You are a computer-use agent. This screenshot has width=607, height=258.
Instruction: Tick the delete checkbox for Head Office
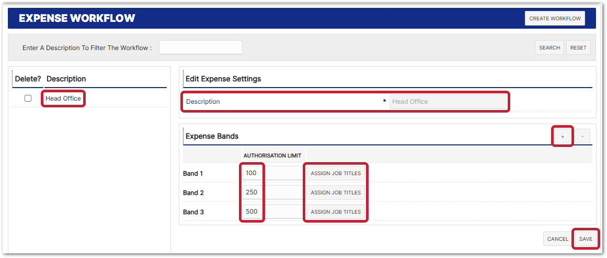pos(28,99)
